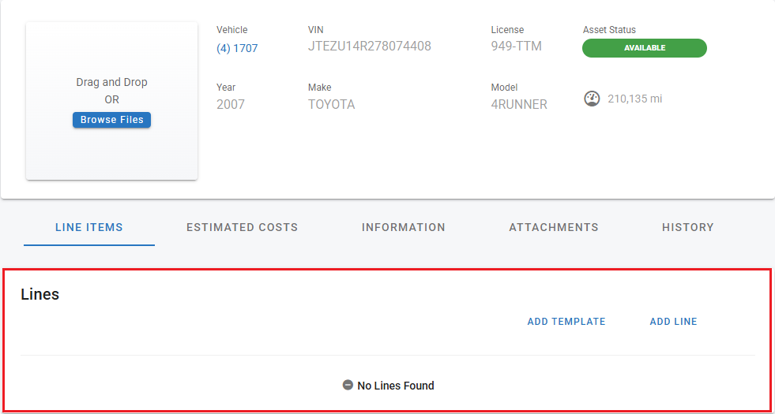Click the Lines section heading
Screen dimensions: 775x414
(x=40, y=295)
